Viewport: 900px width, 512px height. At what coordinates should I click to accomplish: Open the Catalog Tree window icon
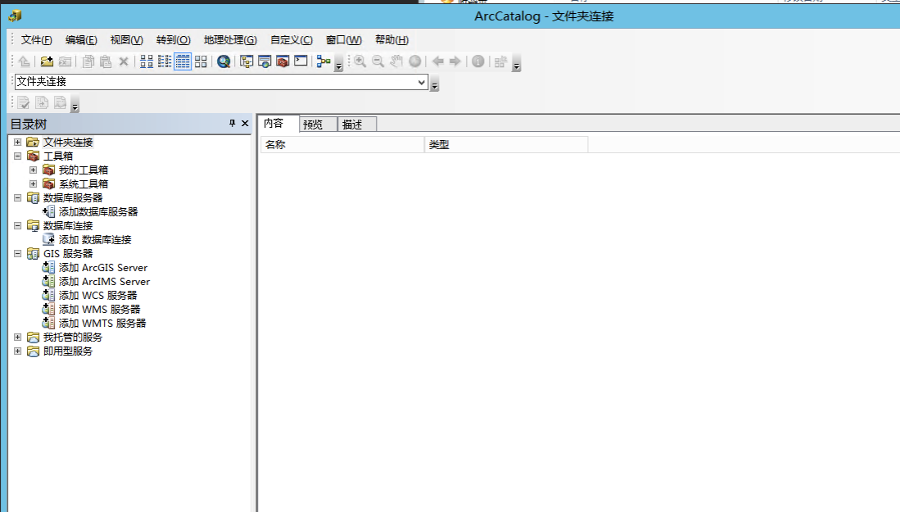click(246, 61)
